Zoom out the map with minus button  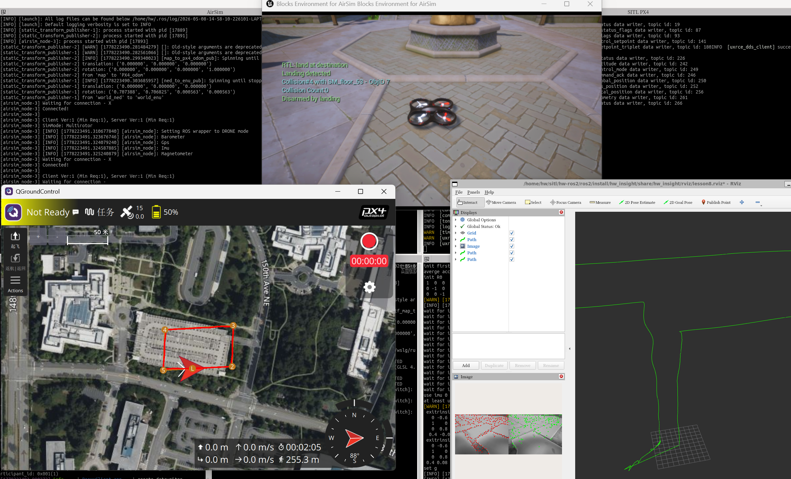click(x=57, y=237)
